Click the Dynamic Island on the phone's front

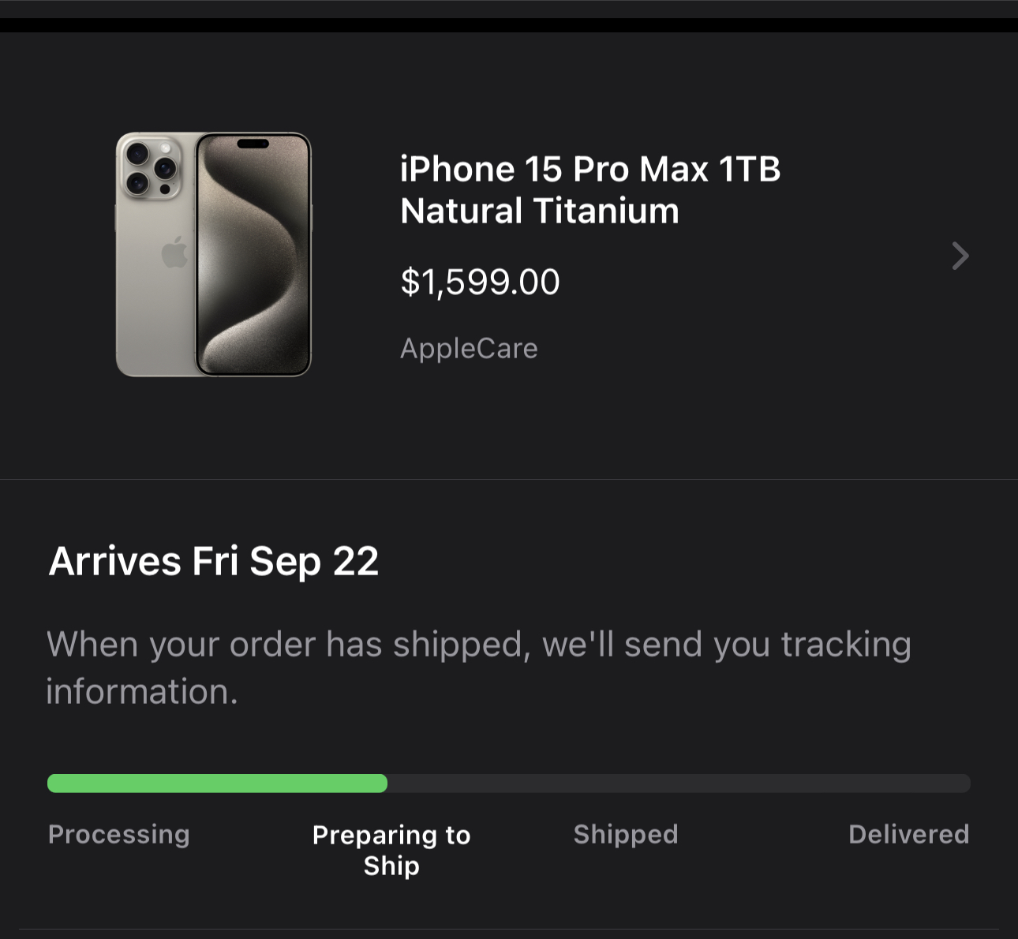[x=253, y=144]
